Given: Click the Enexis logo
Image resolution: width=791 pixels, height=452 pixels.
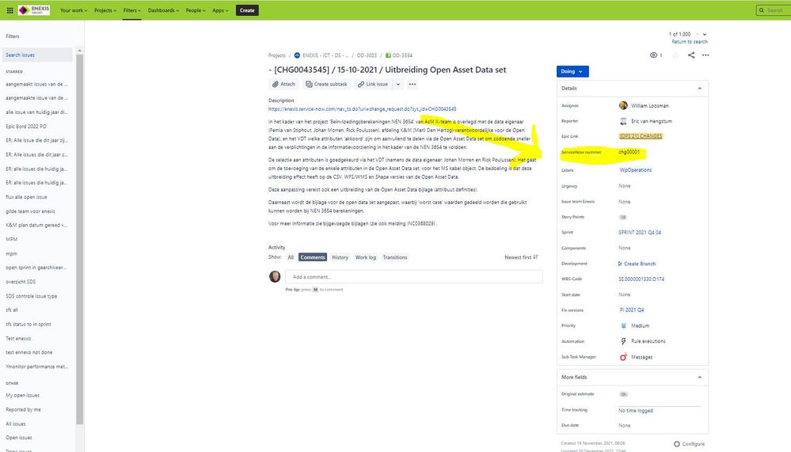Looking at the screenshot, I should click(x=34, y=10).
